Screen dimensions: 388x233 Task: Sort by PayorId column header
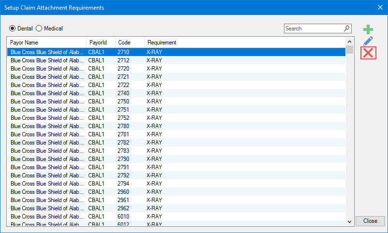[x=101, y=43]
